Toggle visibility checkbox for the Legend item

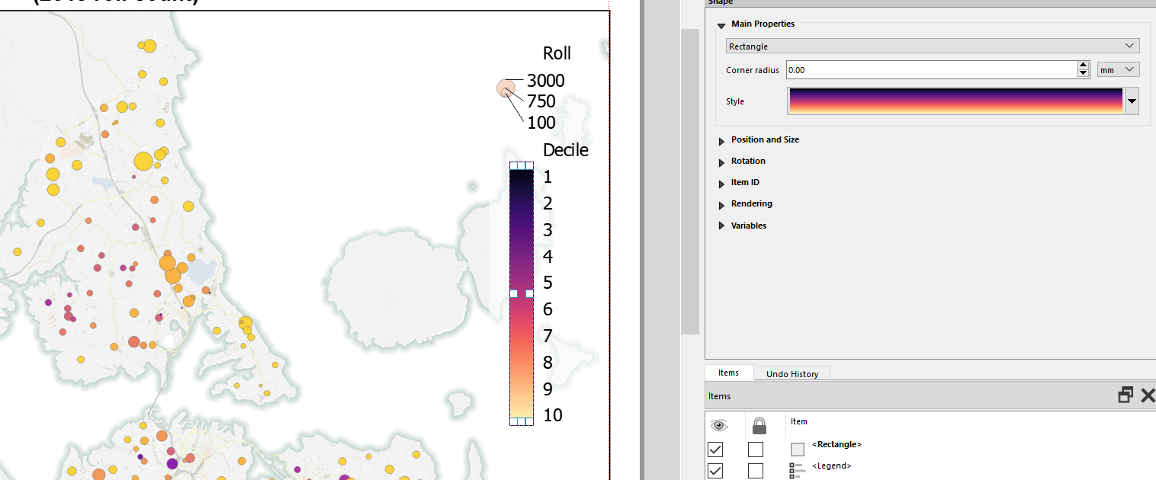tap(714, 470)
